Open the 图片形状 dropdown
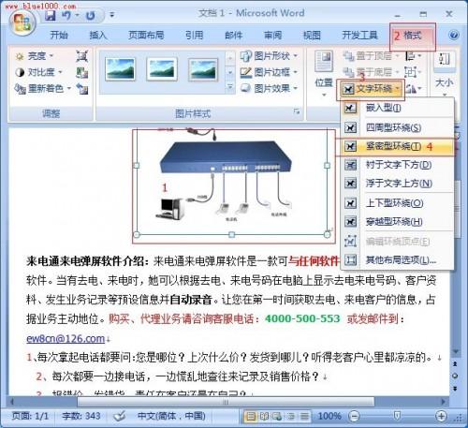 tap(269, 56)
